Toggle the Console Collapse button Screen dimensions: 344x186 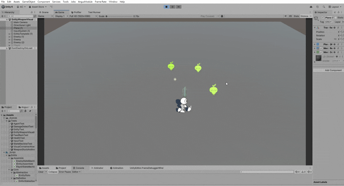click(x=53, y=172)
